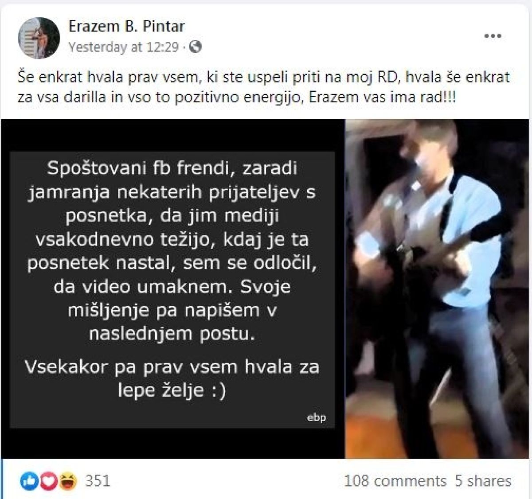Click the laughing Haha reaction icon

tap(68, 480)
